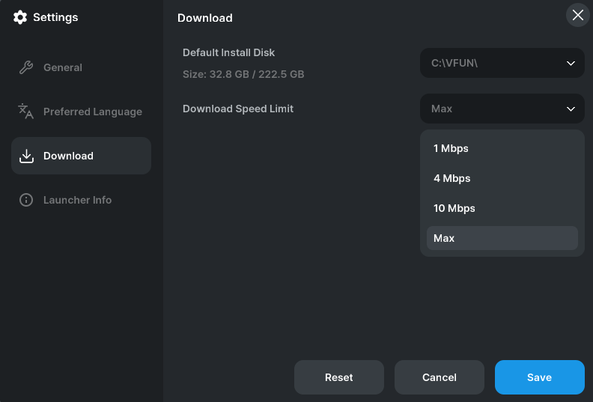This screenshot has height=402, width=593.
Task: Click chevron on the Max speed dropdown
Action: point(571,109)
